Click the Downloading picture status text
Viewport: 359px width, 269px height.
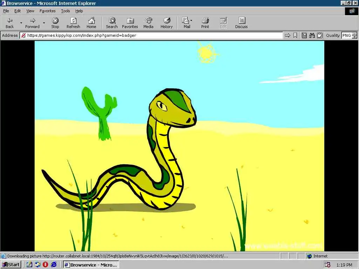(117, 256)
